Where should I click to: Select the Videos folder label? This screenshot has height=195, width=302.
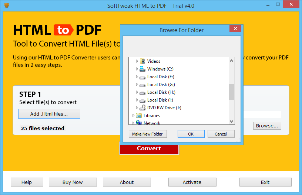pos(154,61)
